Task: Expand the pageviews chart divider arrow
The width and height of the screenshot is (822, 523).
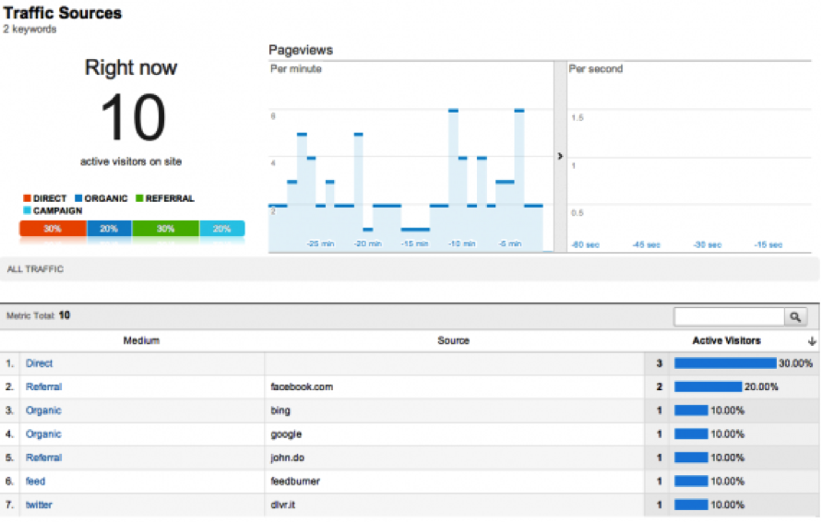Action: pos(560,157)
